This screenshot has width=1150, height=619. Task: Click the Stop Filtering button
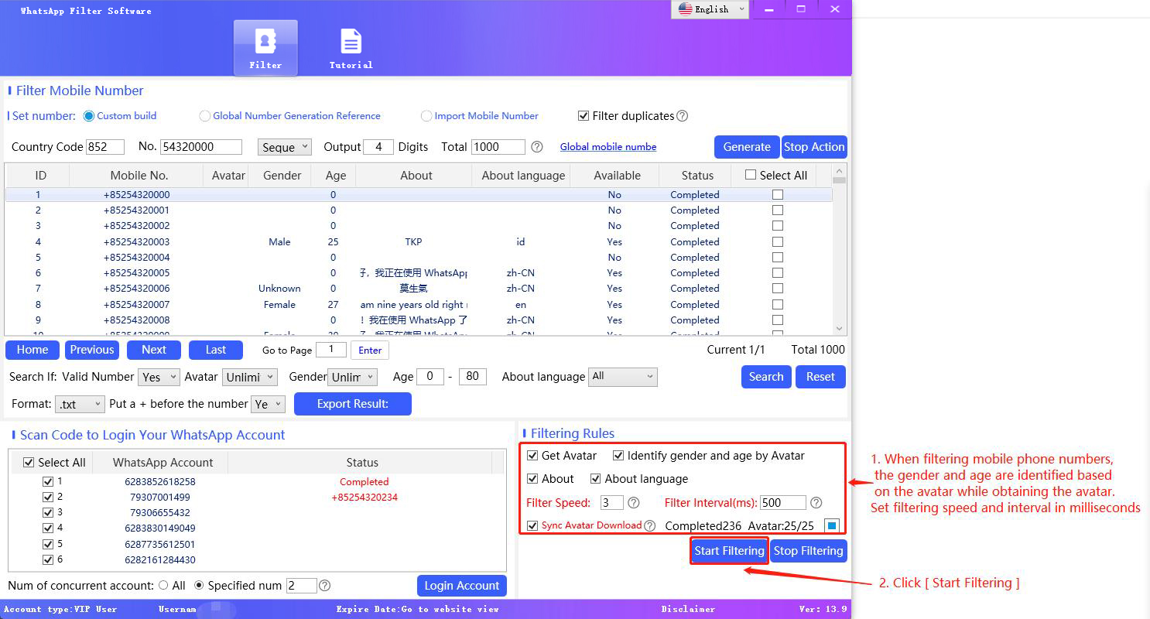pyautogui.click(x=809, y=551)
